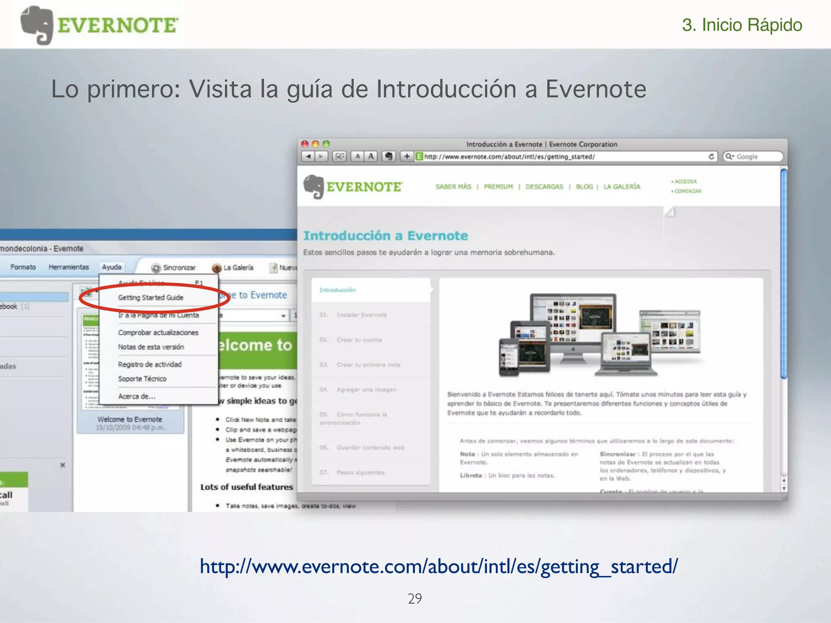Click the COMENZAR link
This screenshot has width=831, height=623.
pos(688,191)
